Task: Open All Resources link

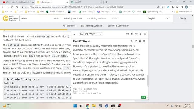Action: tap(69, 26)
